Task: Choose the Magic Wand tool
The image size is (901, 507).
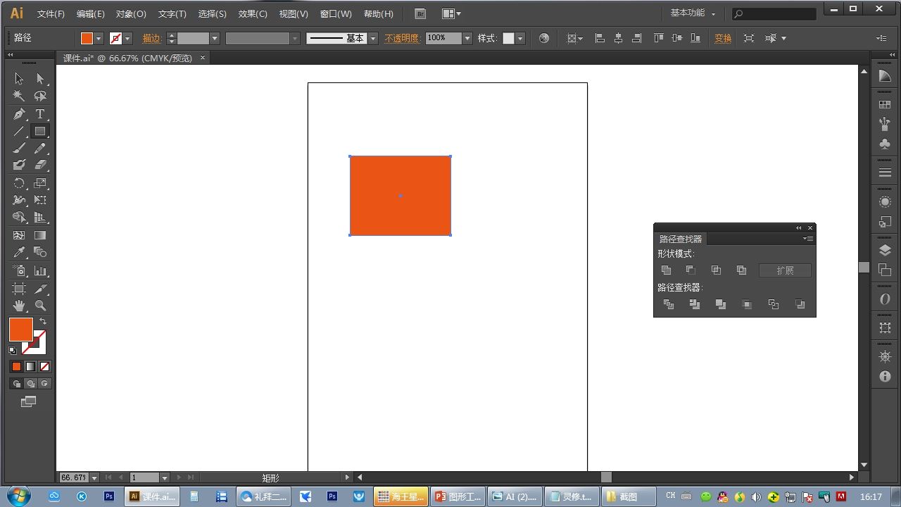Action: point(19,96)
